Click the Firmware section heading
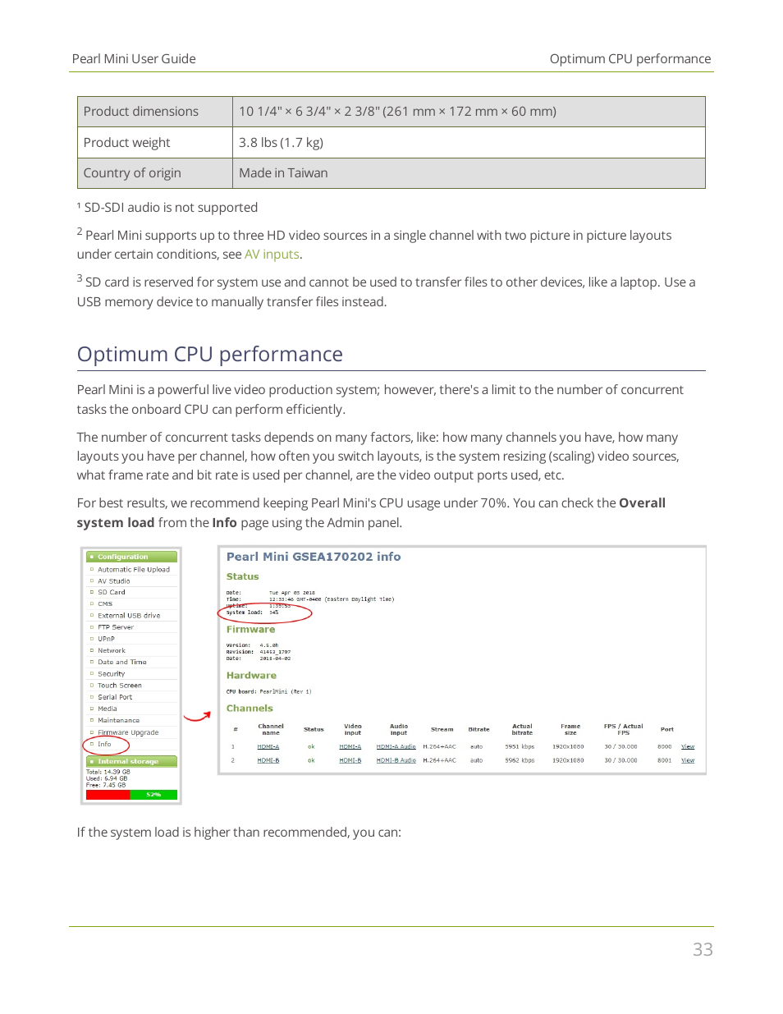 [x=251, y=630]
